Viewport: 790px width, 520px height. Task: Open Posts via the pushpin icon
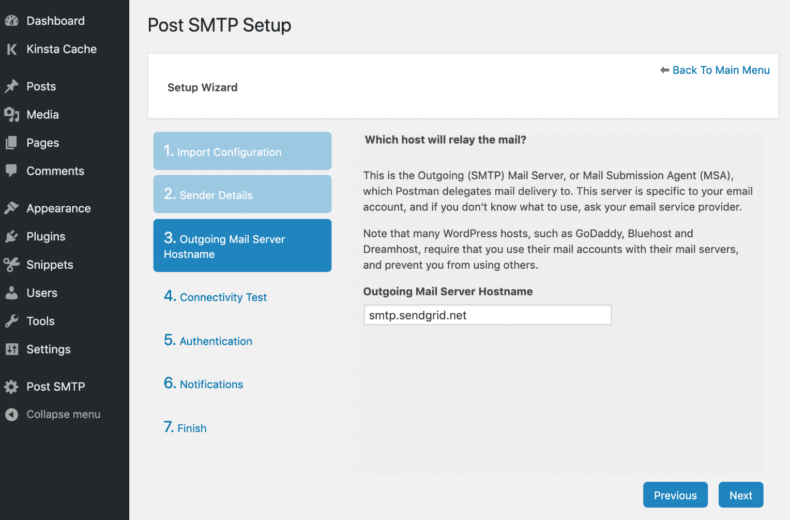point(11,86)
